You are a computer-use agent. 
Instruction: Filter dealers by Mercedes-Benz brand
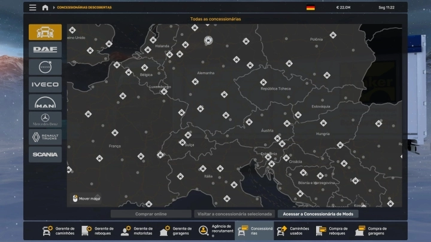pos(45,120)
